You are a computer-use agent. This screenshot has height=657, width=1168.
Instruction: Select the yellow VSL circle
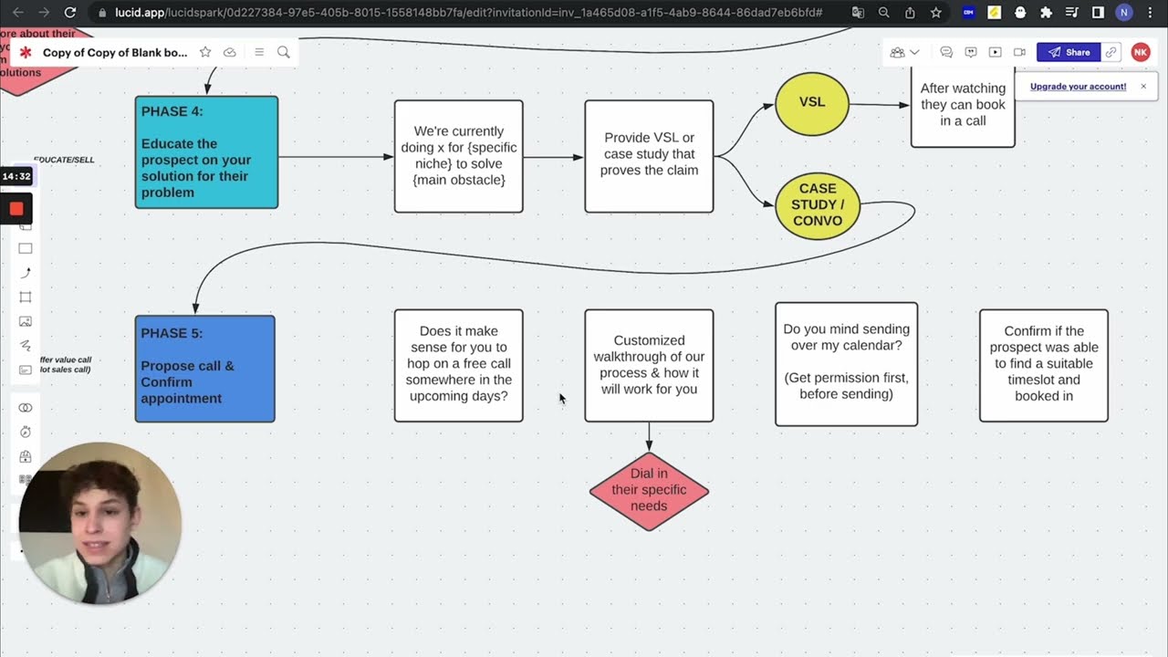tap(812, 104)
